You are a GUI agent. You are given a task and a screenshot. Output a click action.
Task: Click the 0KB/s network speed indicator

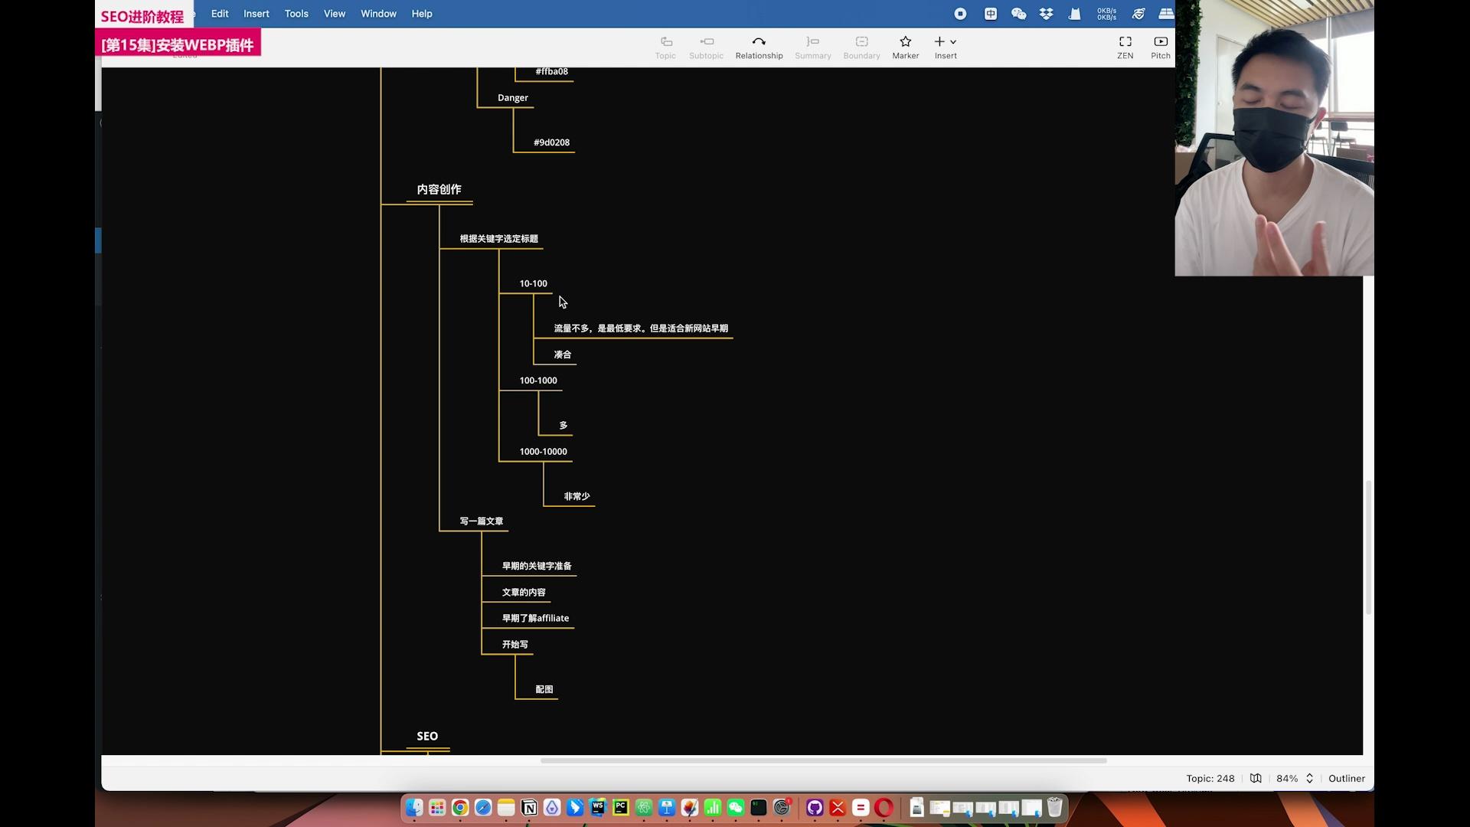click(x=1106, y=14)
